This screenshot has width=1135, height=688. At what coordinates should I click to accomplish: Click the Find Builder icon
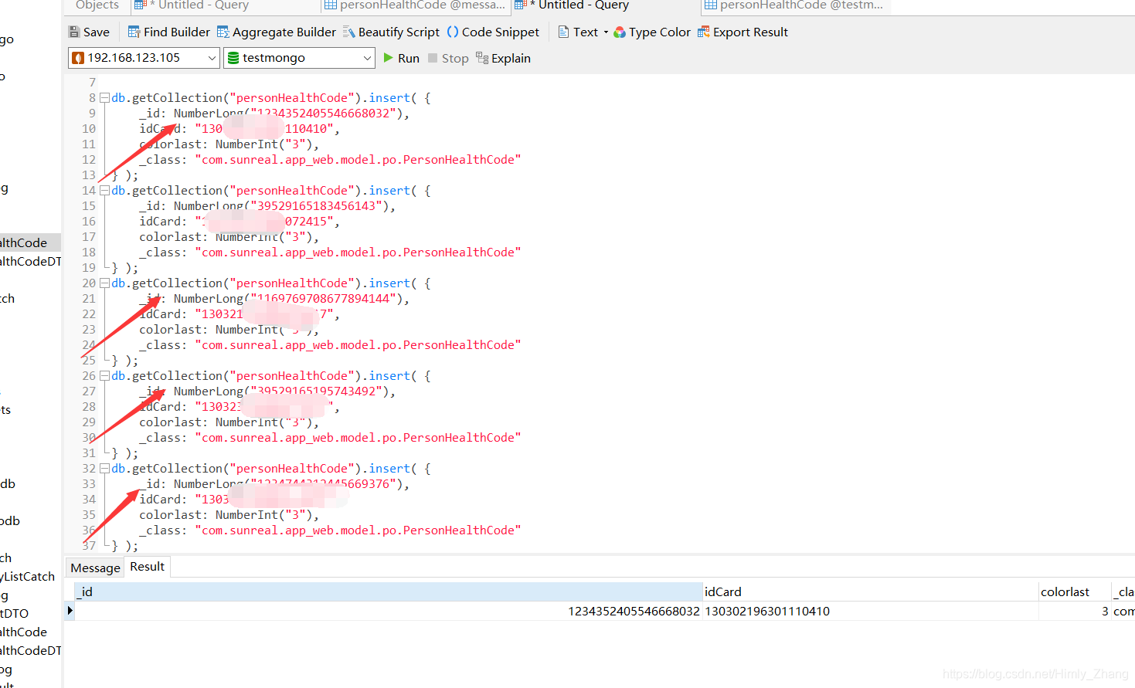[x=134, y=32]
